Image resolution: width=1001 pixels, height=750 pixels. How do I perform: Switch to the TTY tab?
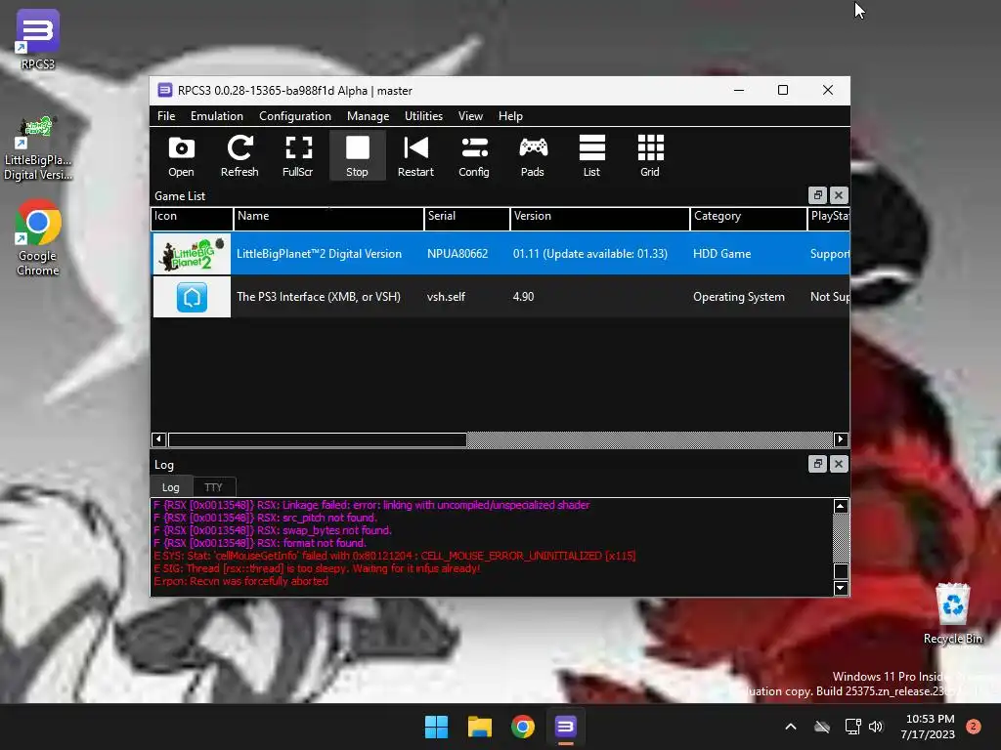[213, 487]
